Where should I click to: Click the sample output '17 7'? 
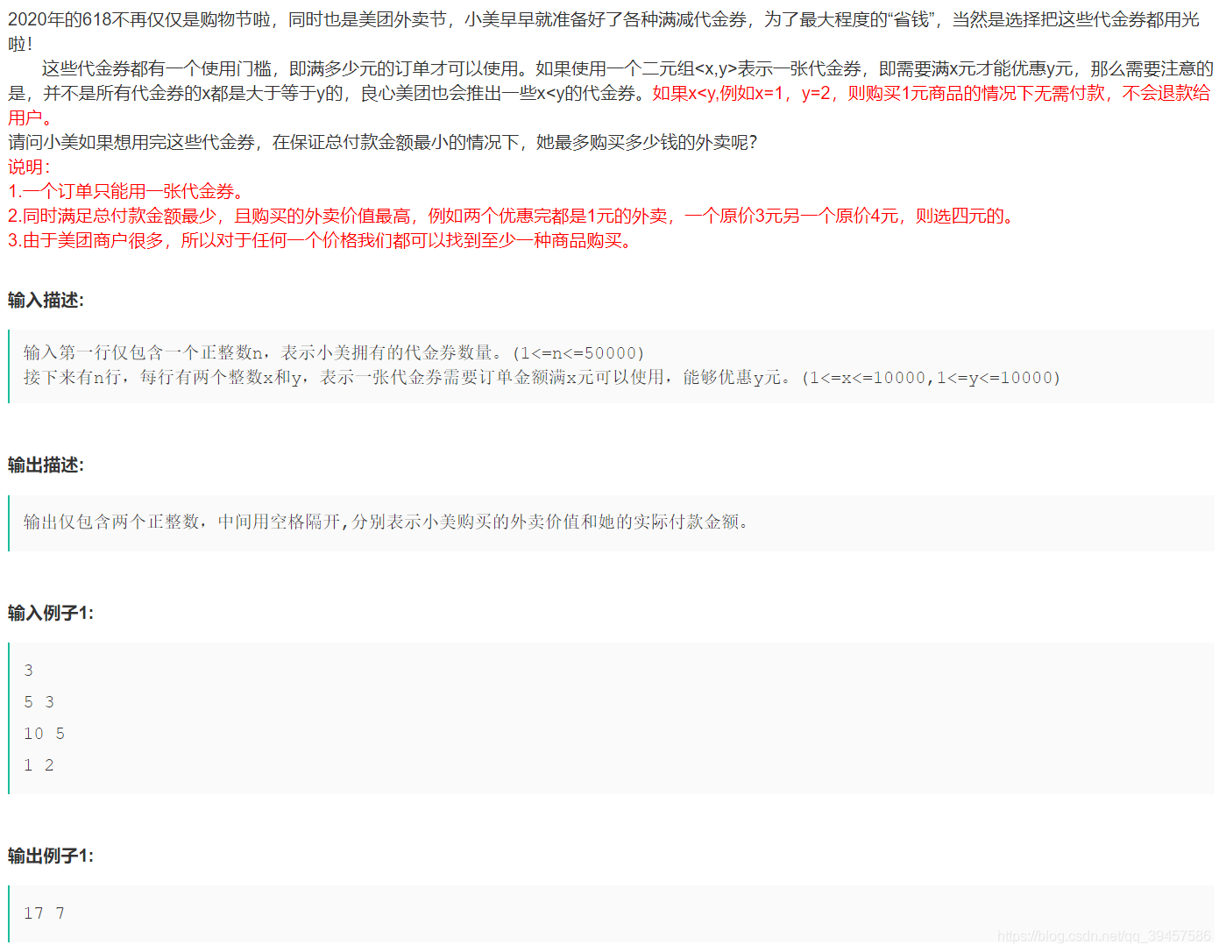pyautogui.click(x=44, y=913)
